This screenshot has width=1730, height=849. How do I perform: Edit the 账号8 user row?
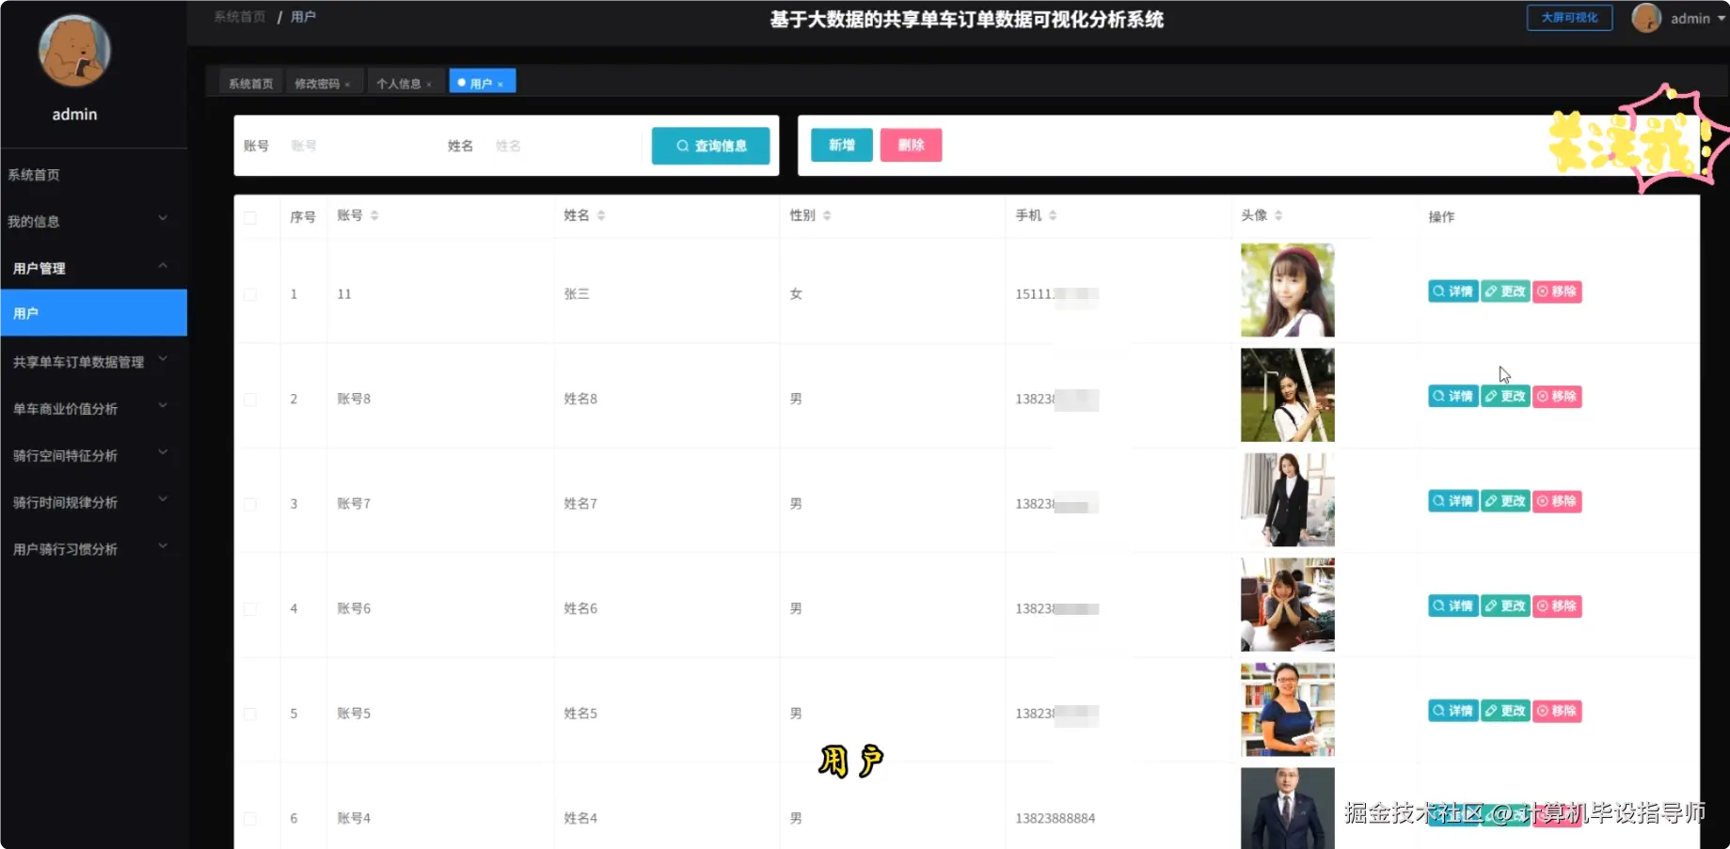[x=1505, y=397]
